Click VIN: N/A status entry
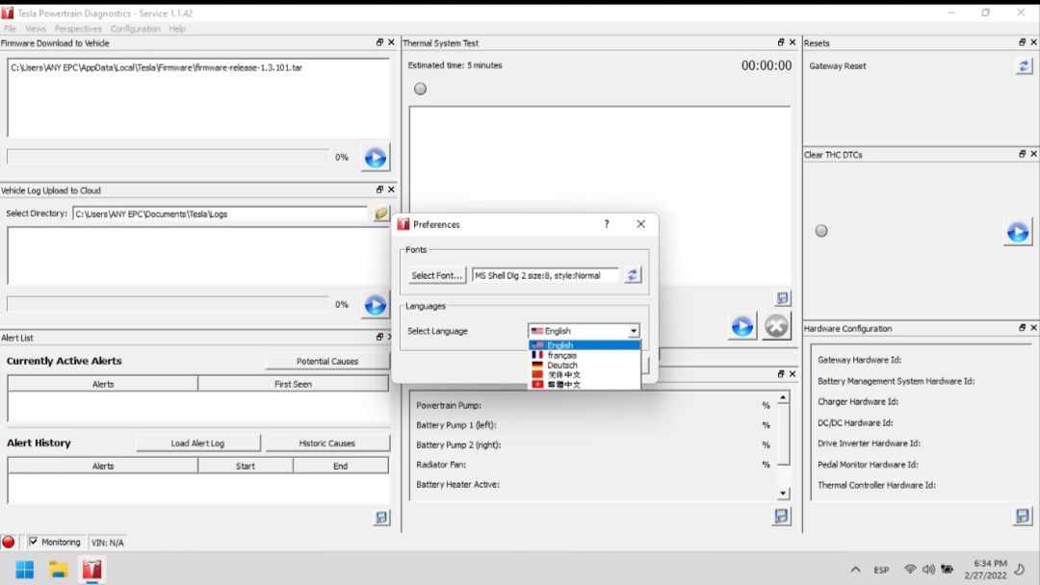The width and height of the screenshot is (1040, 585). 108,542
